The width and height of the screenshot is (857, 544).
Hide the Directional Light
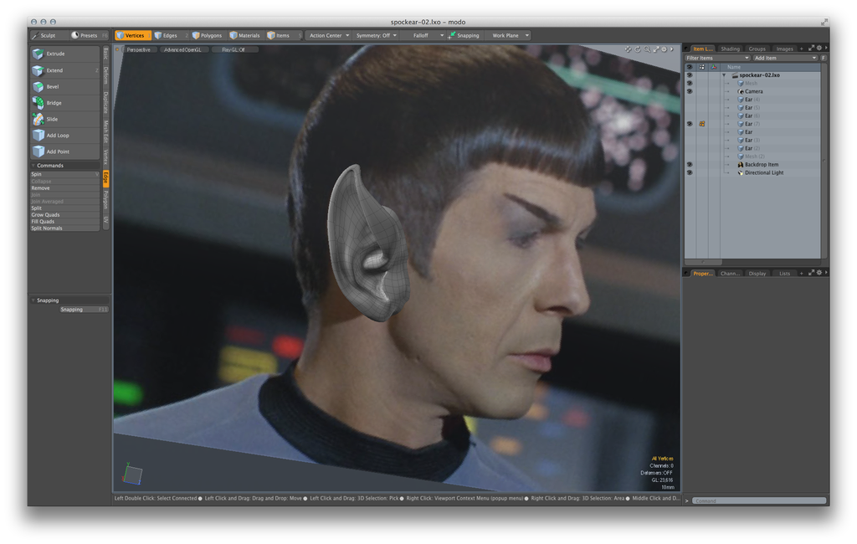click(690, 172)
